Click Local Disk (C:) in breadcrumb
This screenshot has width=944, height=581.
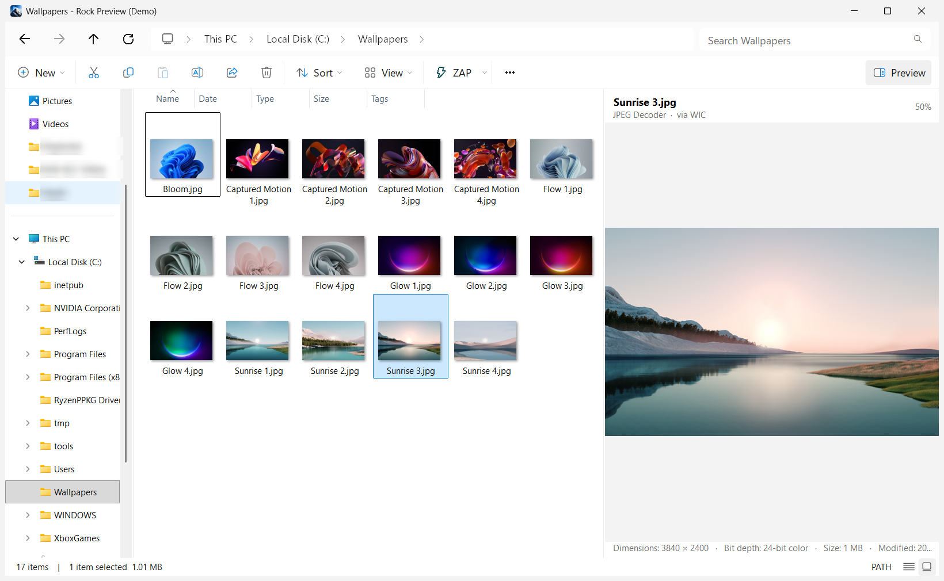298,39
